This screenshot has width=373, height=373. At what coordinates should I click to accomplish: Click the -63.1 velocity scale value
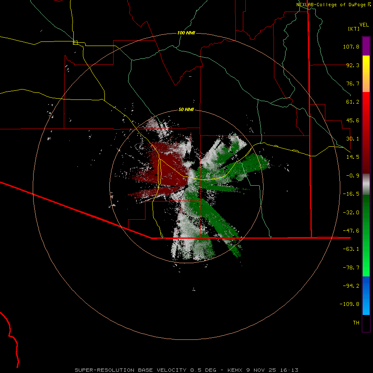point(351,249)
